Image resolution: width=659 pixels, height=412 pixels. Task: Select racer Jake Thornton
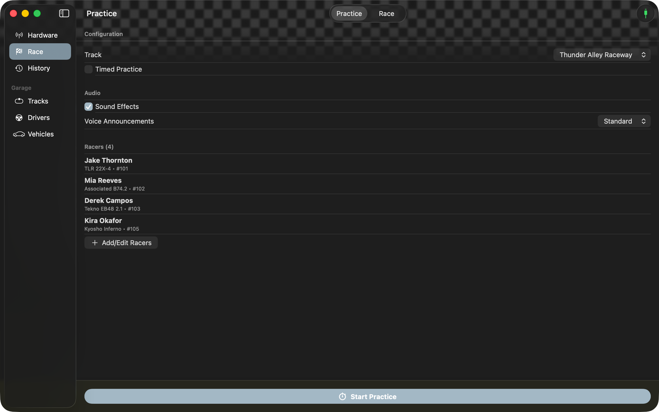point(367,164)
